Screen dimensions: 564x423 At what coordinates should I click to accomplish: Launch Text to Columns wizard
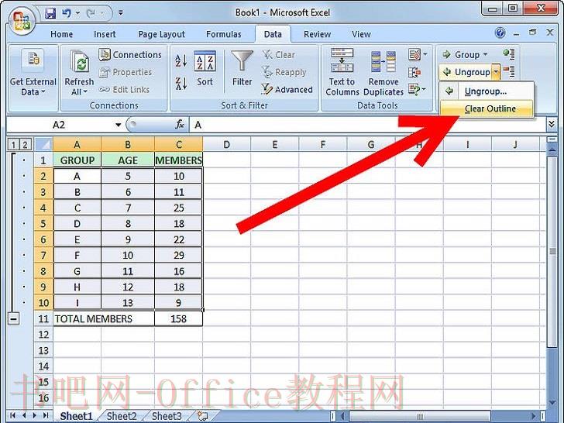[x=342, y=72]
